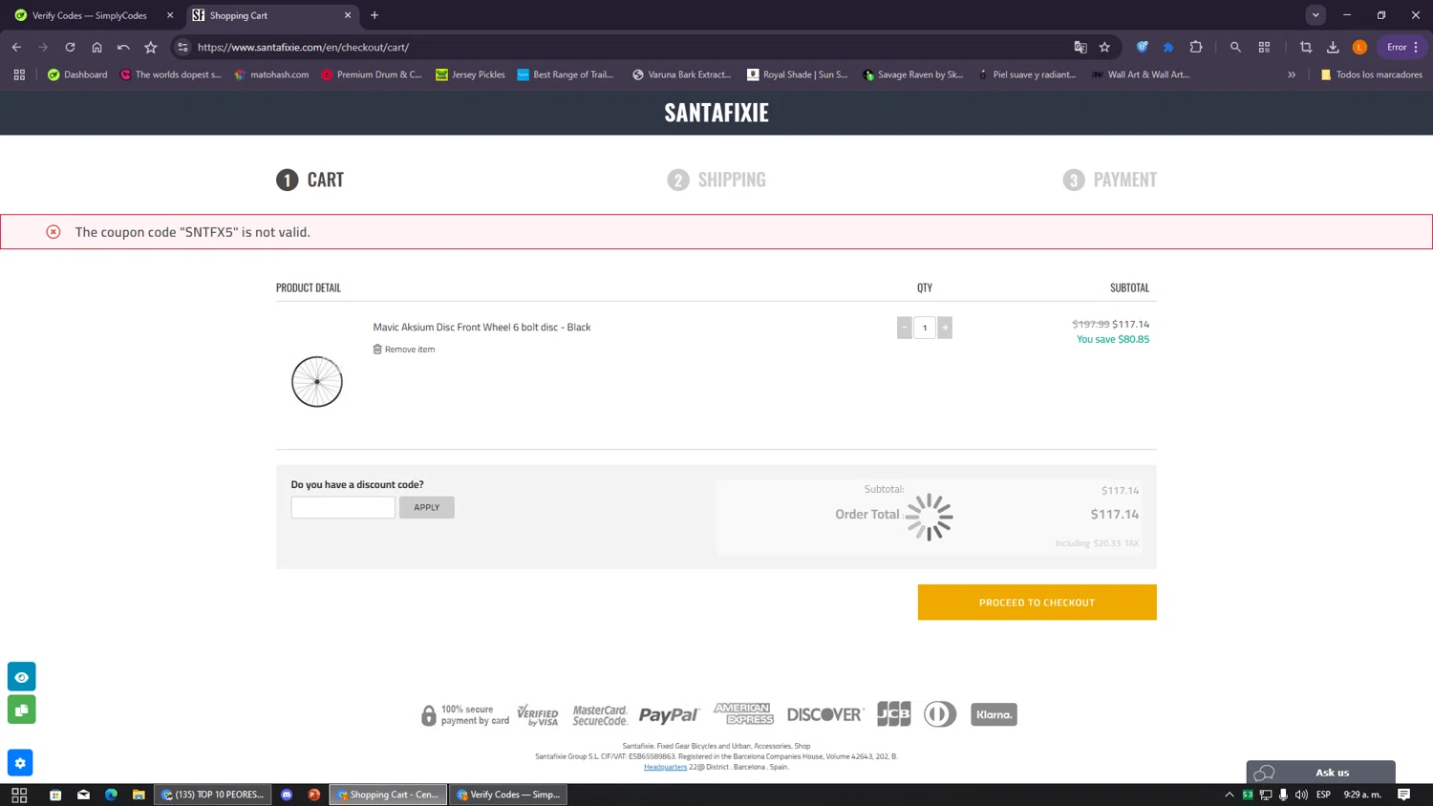The height and width of the screenshot is (806, 1433).
Task: Increase quantity with the plus button
Action: pos(945,328)
